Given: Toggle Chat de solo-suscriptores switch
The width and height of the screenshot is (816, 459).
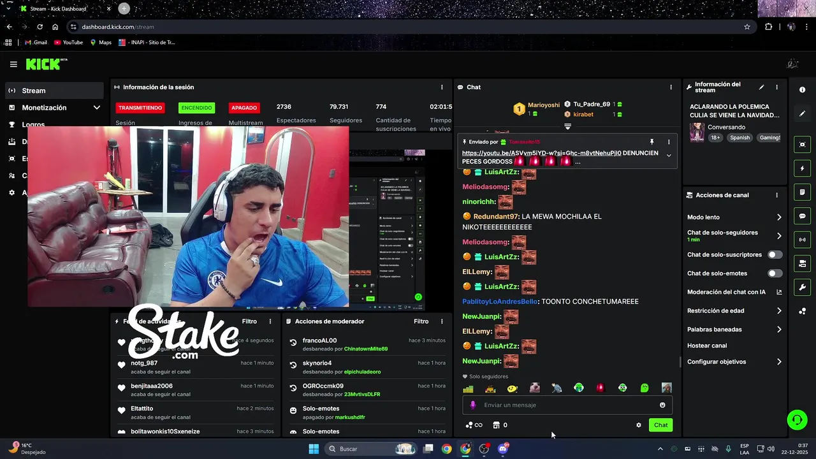Looking at the screenshot, I should (775, 254).
